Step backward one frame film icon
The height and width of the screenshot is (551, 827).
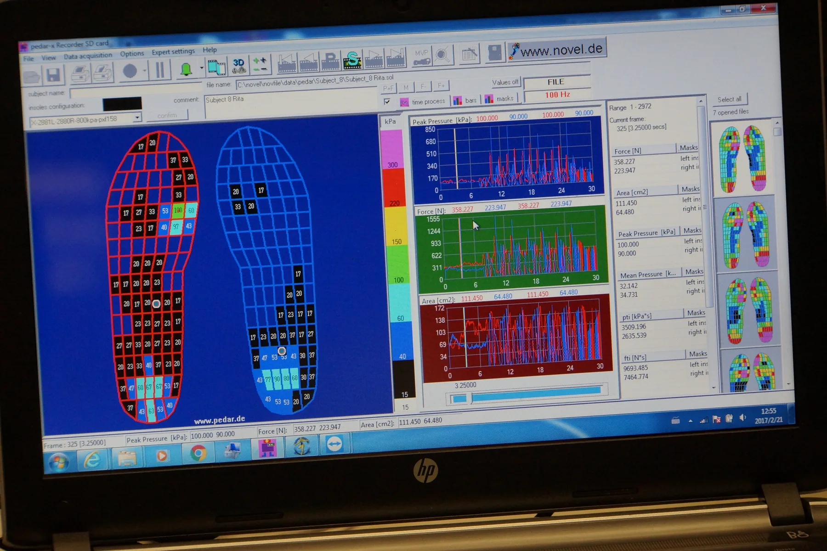(309, 62)
